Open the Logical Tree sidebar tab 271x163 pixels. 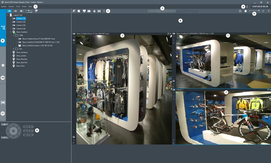[3, 27]
